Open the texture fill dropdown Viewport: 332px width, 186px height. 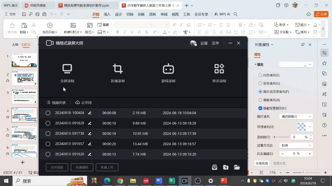tap(310, 127)
